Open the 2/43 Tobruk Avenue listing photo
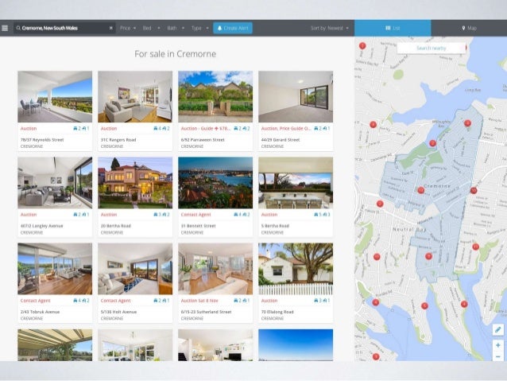This screenshot has width=507, height=381. pyautogui.click(x=55, y=269)
